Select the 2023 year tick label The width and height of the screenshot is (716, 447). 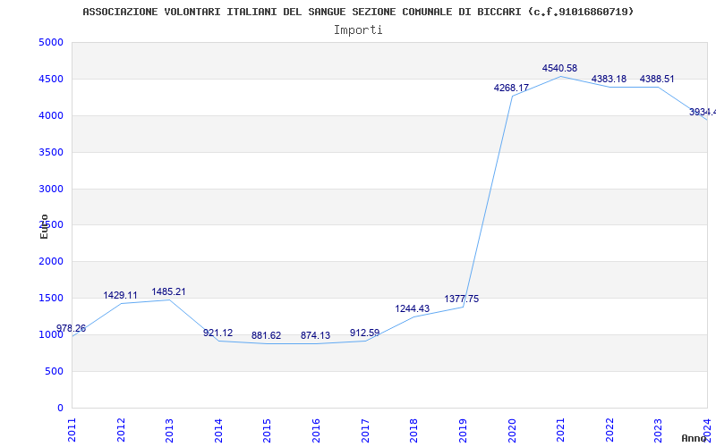pyautogui.click(x=659, y=429)
